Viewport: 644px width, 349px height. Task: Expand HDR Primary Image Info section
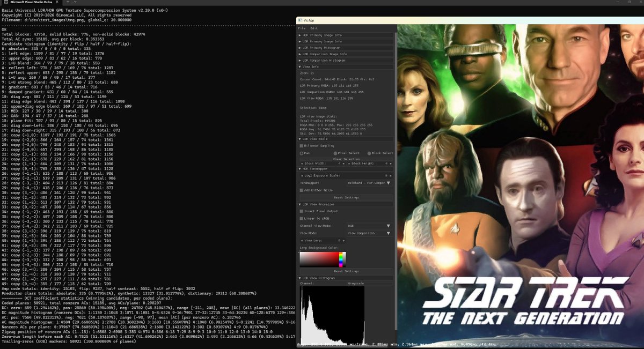346,35
